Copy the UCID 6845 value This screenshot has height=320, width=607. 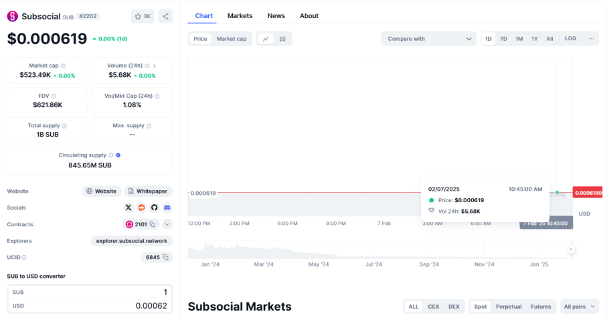click(166, 257)
